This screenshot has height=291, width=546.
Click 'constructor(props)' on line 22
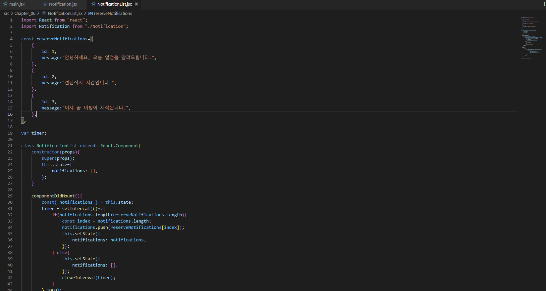click(54, 152)
